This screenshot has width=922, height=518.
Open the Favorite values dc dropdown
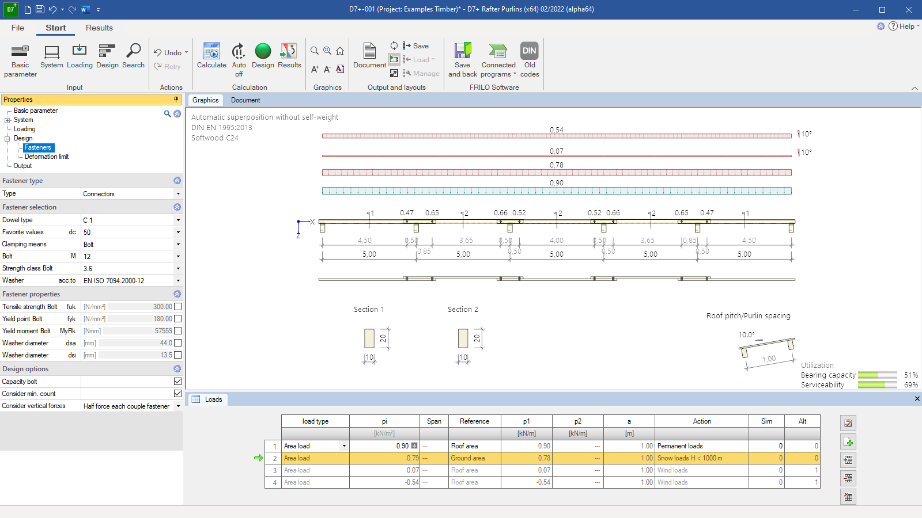[178, 232]
